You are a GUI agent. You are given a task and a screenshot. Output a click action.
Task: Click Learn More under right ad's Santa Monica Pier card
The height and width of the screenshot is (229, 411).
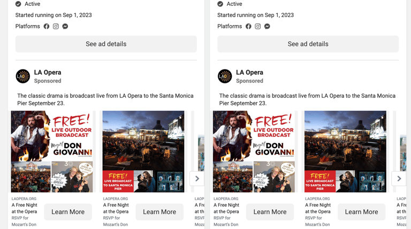point(361,212)
